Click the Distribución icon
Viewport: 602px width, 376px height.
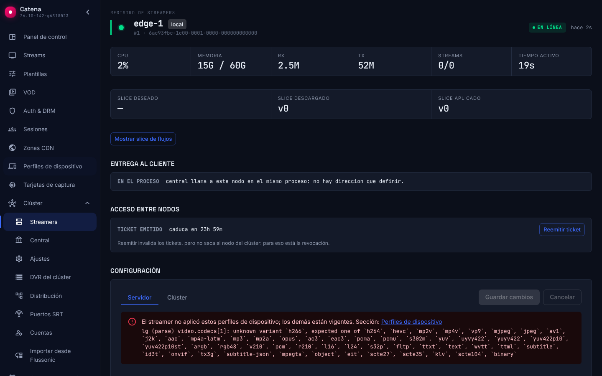[x=19, y=296]
